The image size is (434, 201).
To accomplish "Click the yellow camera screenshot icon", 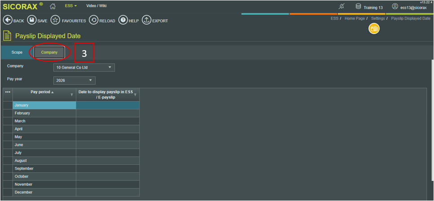I will coord(374,29).
